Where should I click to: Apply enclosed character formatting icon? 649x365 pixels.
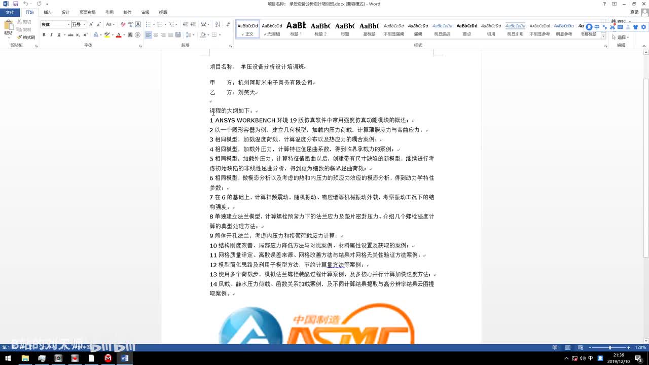pyautogui.click(x=138, y=35)
